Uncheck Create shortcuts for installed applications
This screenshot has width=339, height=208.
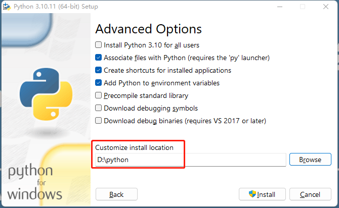[98, 70]
